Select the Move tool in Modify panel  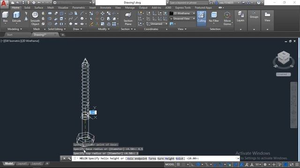[x=103, y=14]
